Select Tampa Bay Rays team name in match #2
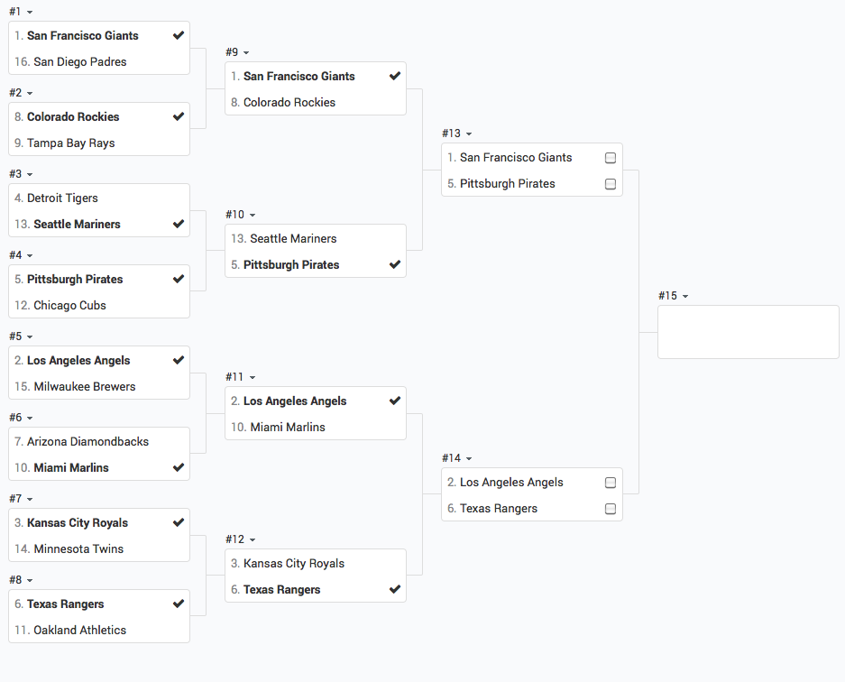Image resolution: width=845 pixels, height=682 pixels. point(71,143)
